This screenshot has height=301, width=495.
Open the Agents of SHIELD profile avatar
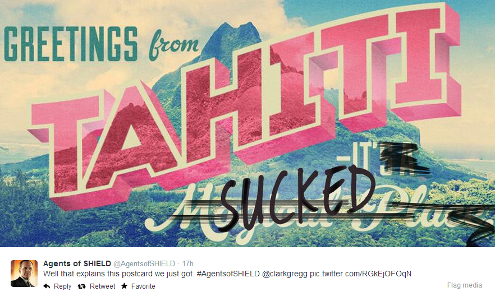coord(24,274)
